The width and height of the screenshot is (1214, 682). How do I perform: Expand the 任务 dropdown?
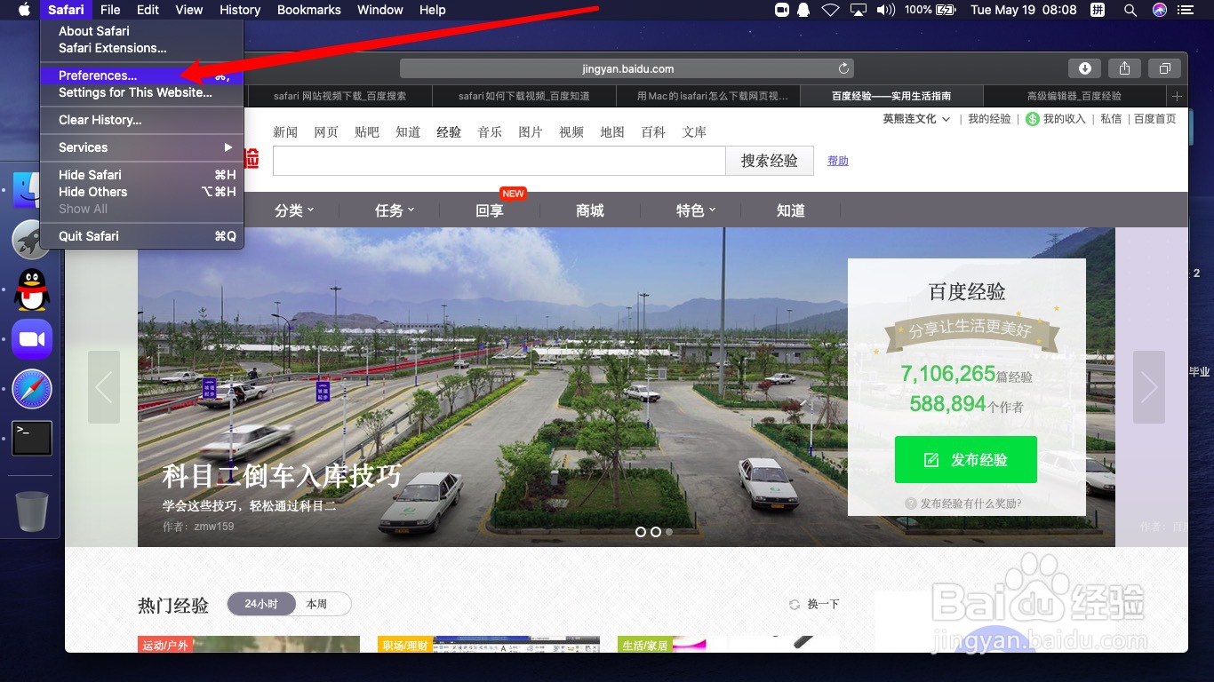395,210
